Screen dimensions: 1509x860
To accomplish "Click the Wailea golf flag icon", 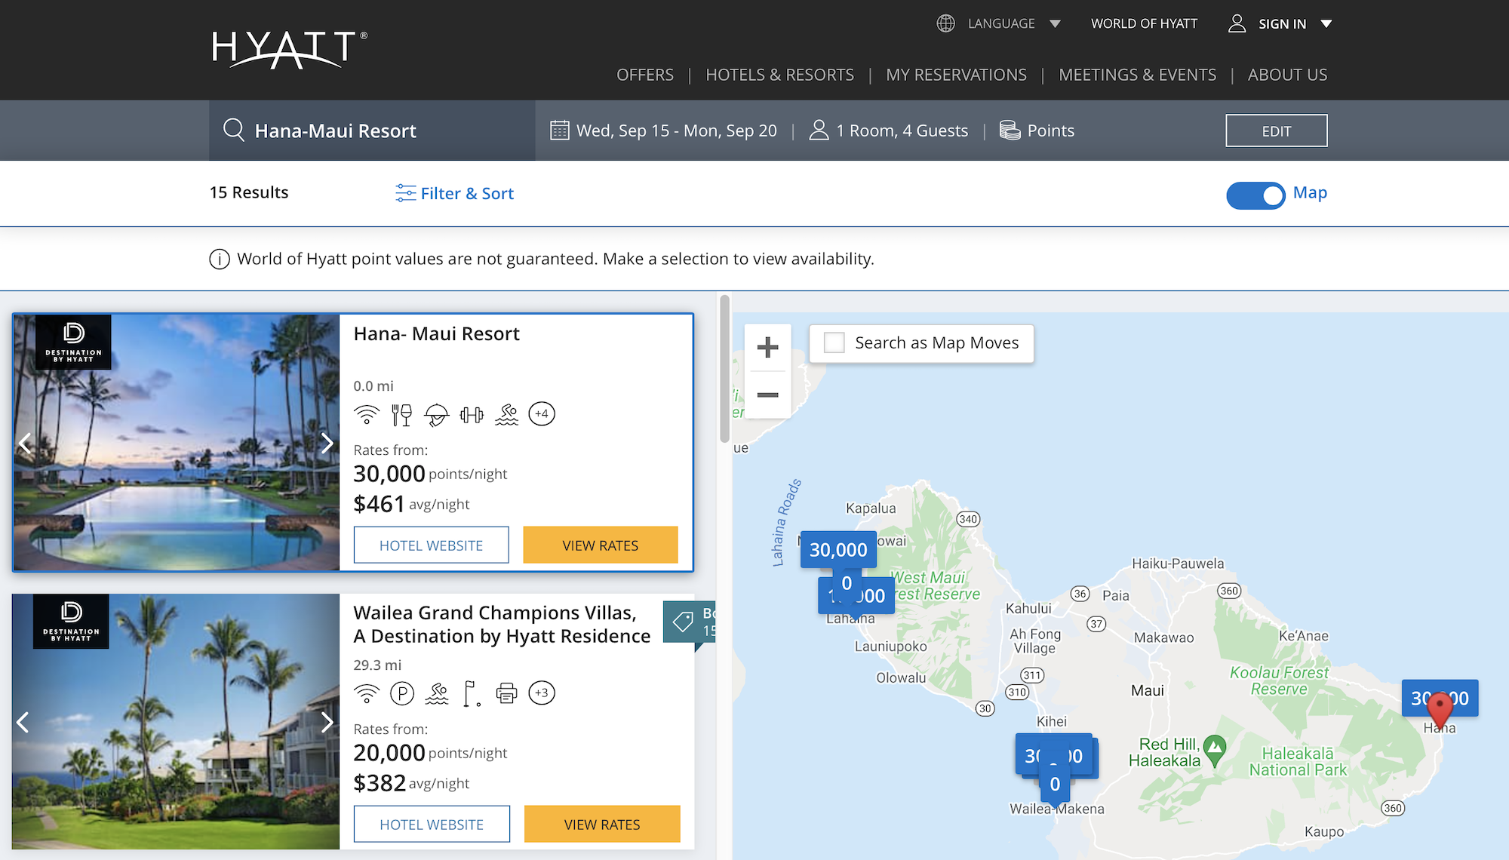I will 472,693.
